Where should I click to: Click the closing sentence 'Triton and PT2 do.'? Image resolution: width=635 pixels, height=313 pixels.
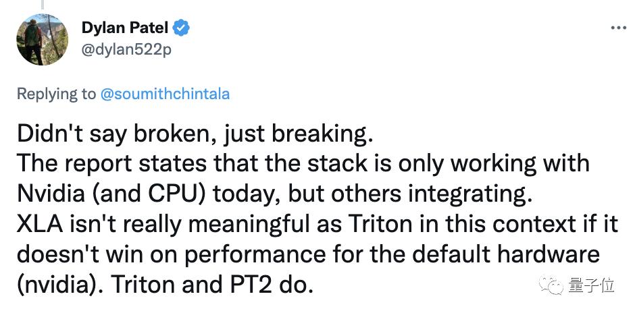(212, 285)
